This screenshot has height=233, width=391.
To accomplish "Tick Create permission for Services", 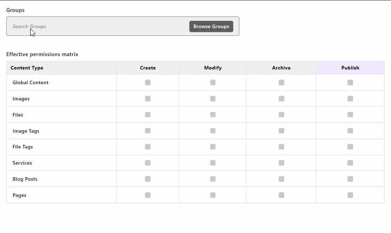I will [x=148, y=163].
